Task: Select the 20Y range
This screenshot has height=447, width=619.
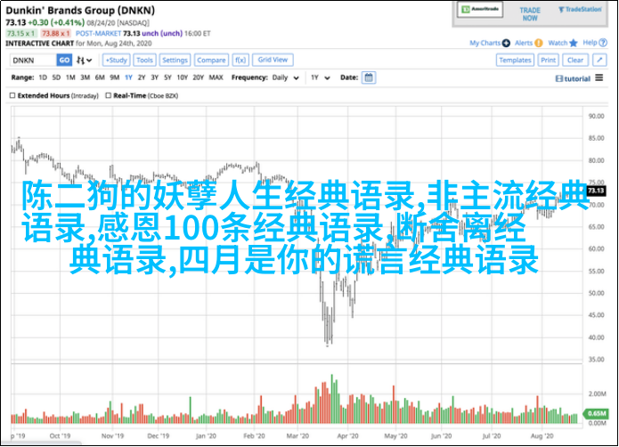Action: click(x=198, y=77)
